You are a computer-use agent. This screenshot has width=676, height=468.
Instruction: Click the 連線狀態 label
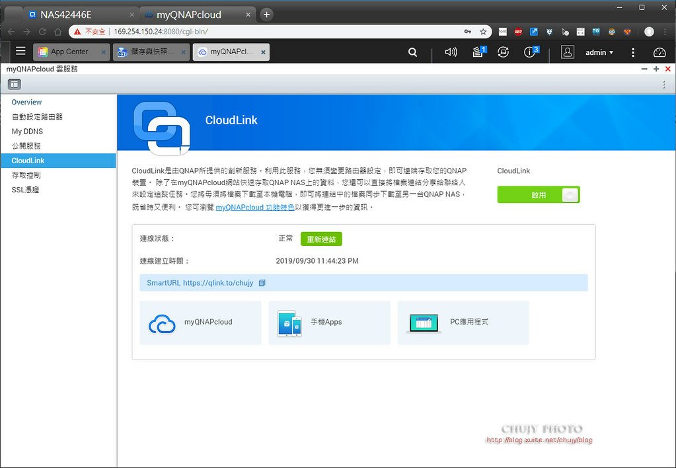[157, 239]
